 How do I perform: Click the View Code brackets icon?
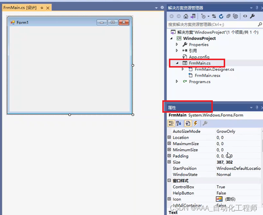click(x=245, y=16)
